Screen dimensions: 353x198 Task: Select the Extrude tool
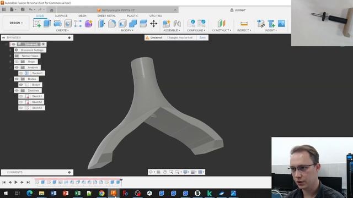47,24
